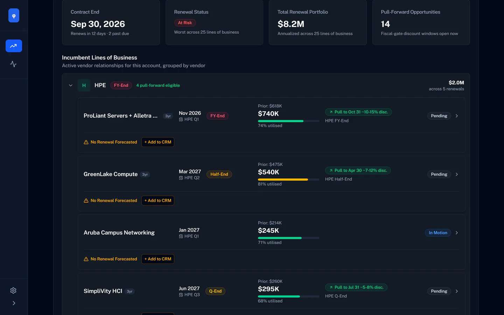Expand the sidebar with bottom chevron

coord(14,303)
